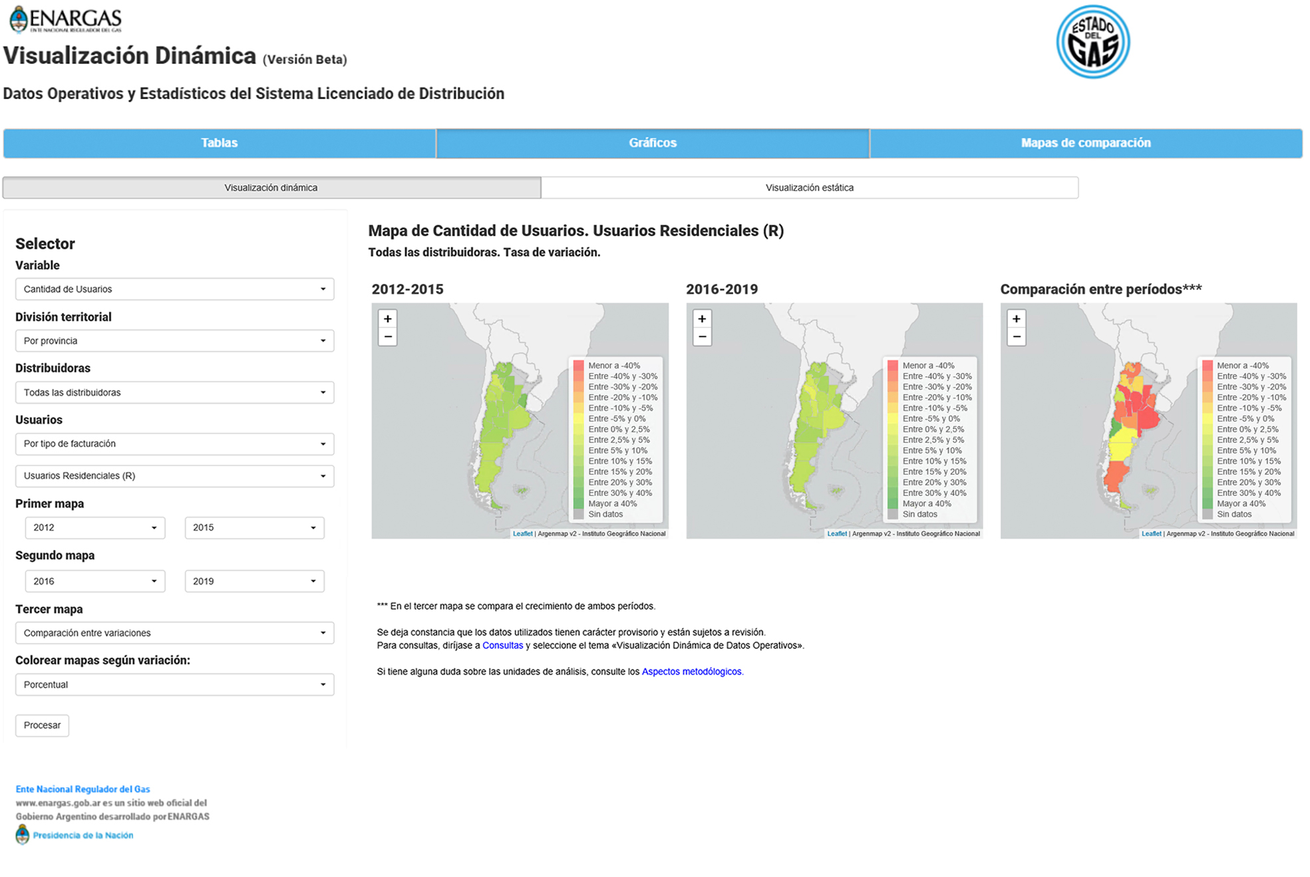Zoom out on the Comparación entre períodos map
Image resolution: width=1310 pixels, height=877 pixels.
1016,336
